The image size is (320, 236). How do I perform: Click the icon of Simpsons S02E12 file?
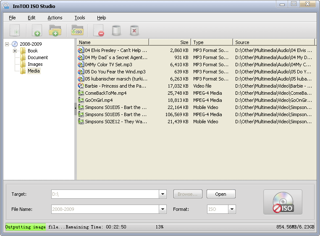pos(81,122)
